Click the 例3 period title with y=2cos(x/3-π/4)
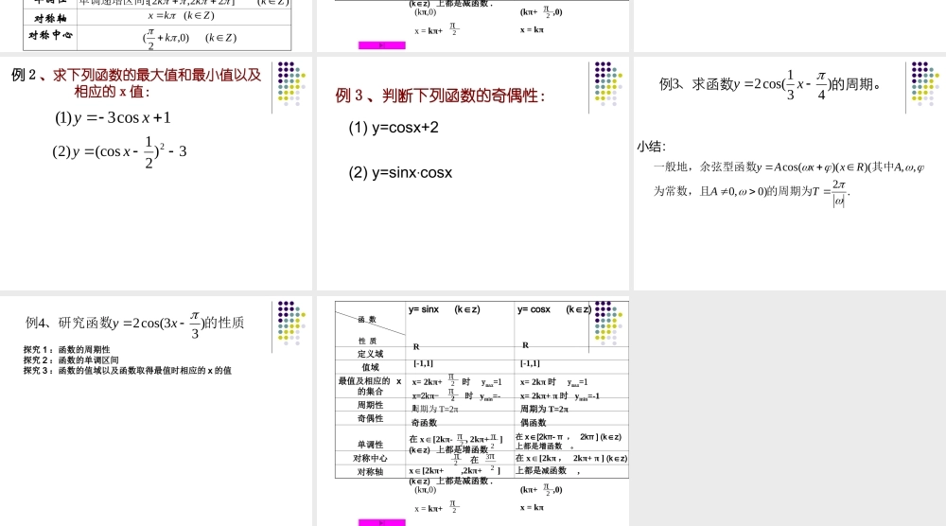Screen dimensions: 946x526 (x=770, y=85)
